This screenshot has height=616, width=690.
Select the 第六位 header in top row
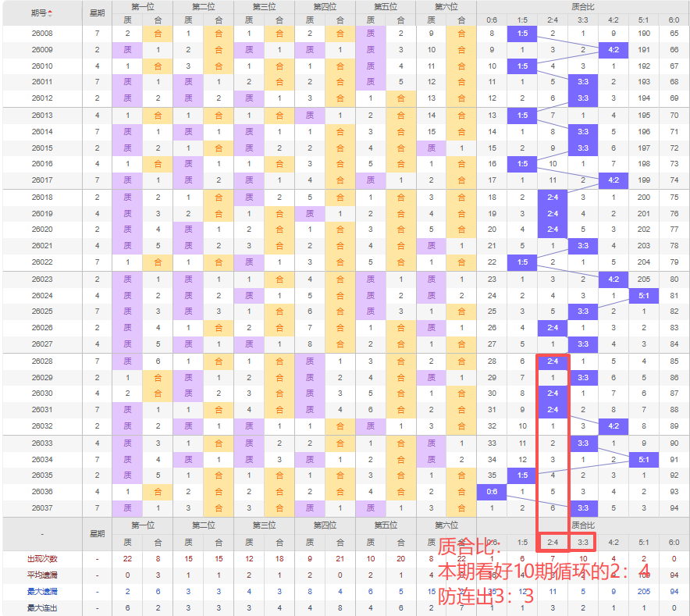coord(446,7)
